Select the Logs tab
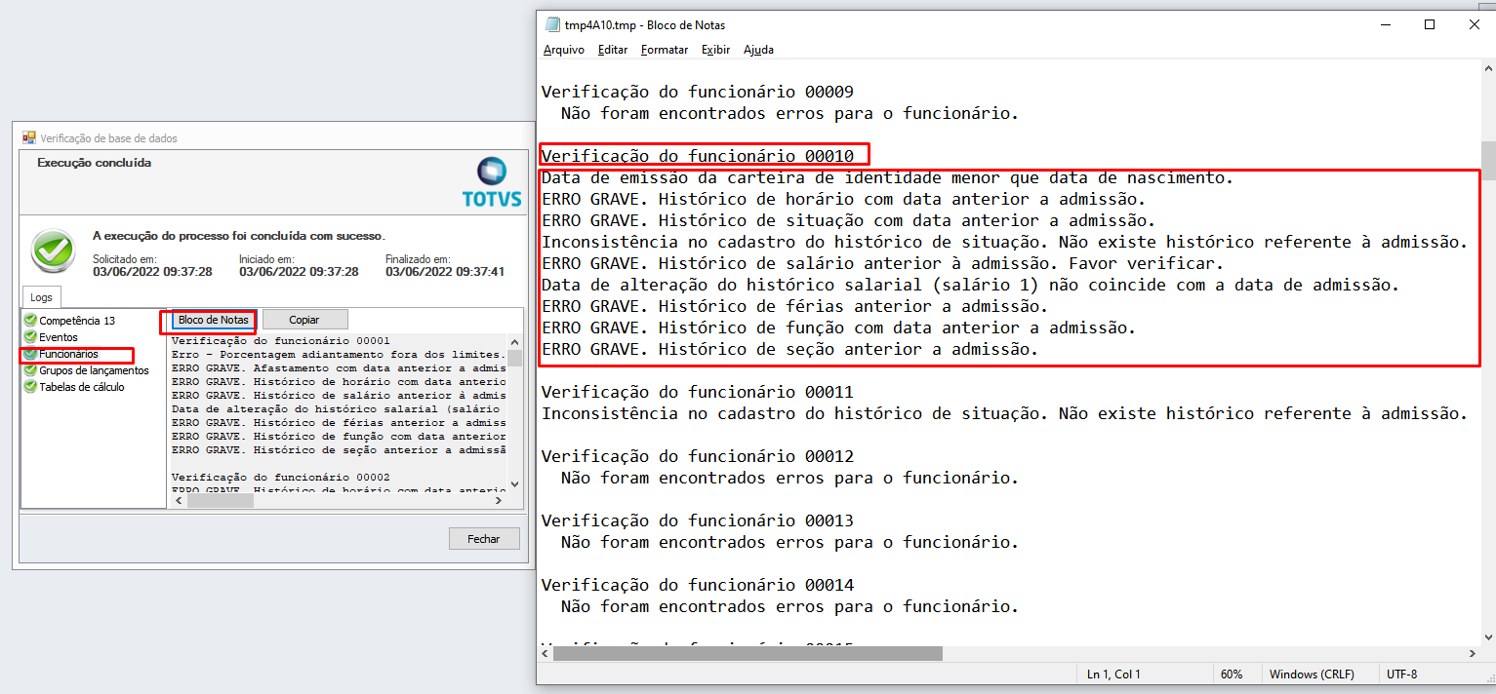Screen dimensions: 1496x694 pyautogui.click(x=41, y=296)
